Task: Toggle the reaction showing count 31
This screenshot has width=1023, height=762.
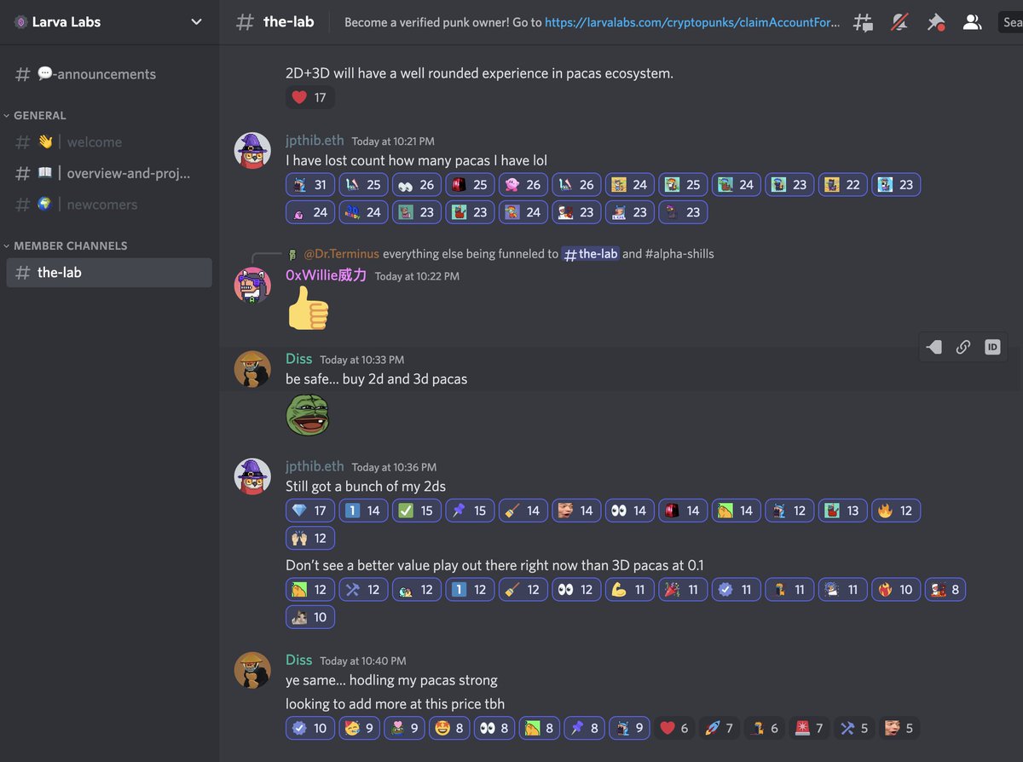Action: click(x=310, y=184)
